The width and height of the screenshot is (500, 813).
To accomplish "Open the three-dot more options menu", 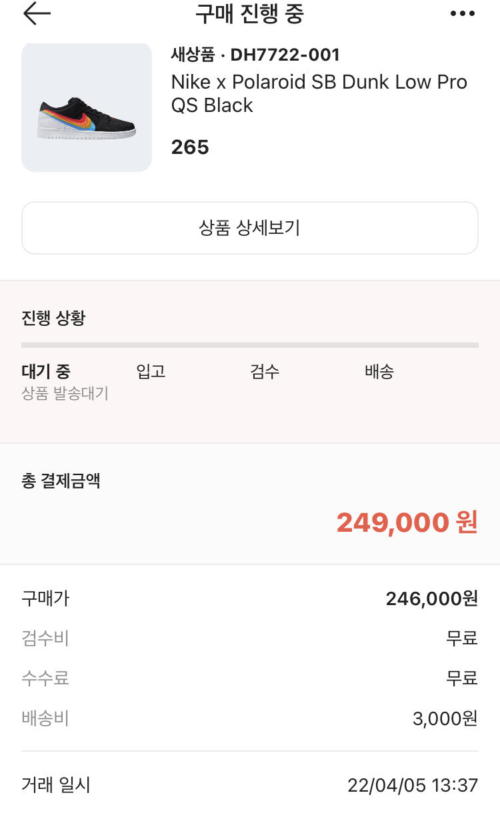I will pos(463,14).
